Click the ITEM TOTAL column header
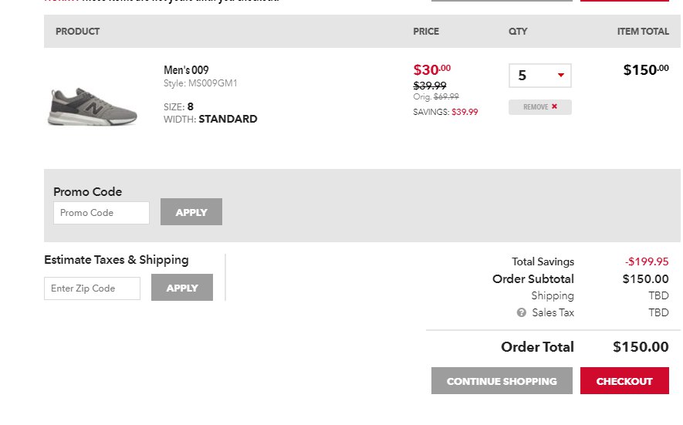683x425 pixels. point(643,32)
